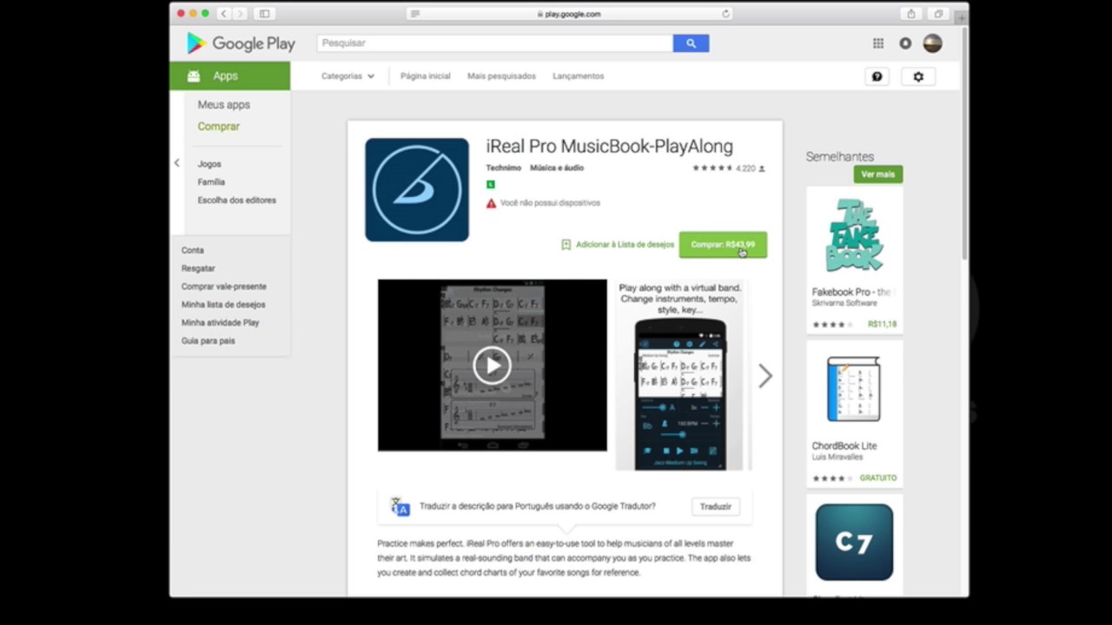Click the page reload icon

pos(725,14)
